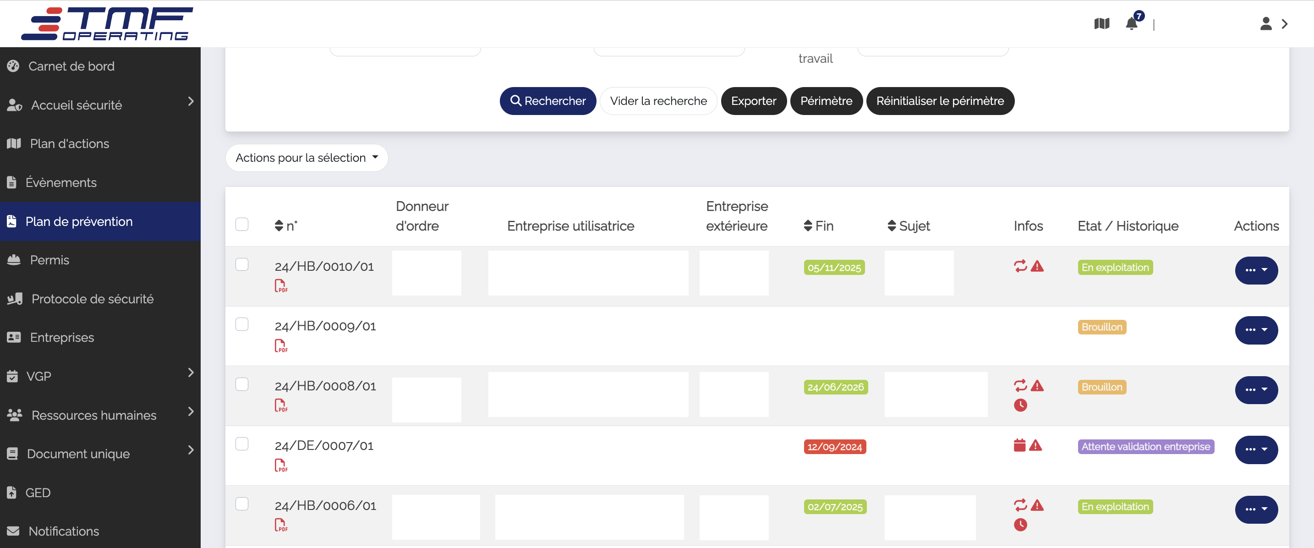Click the map/dashboard icon in top bar

pyautogui.click(x=1102, y=22)
